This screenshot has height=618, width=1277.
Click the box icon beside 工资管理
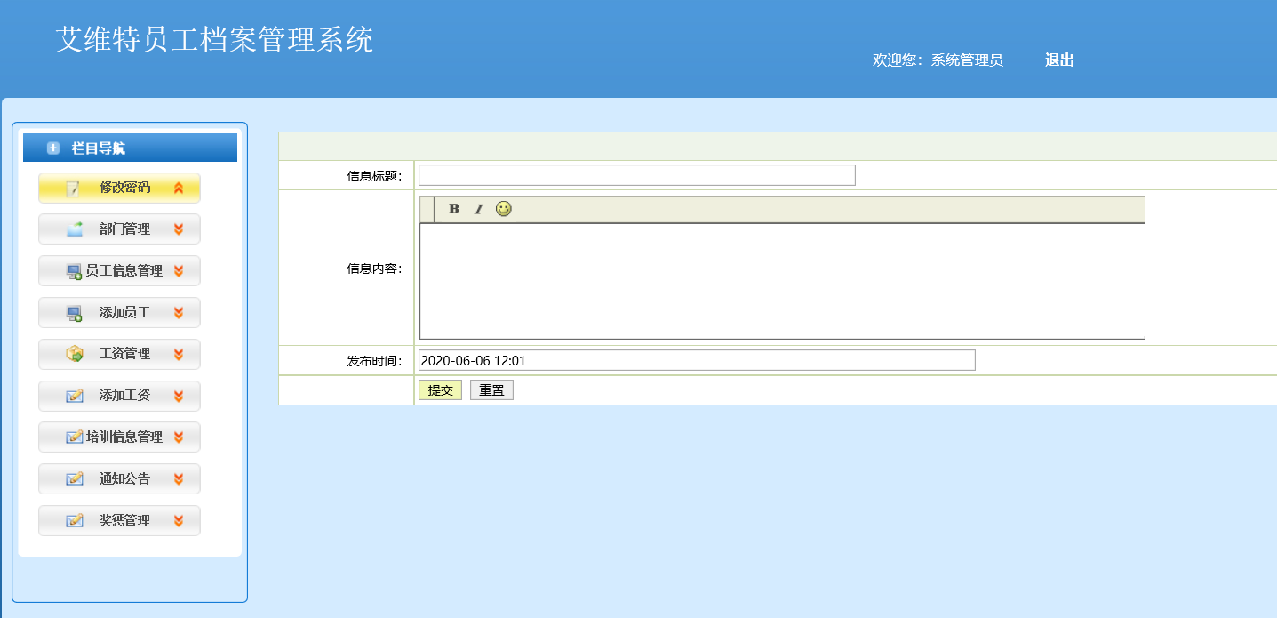(x=75, y=354)
